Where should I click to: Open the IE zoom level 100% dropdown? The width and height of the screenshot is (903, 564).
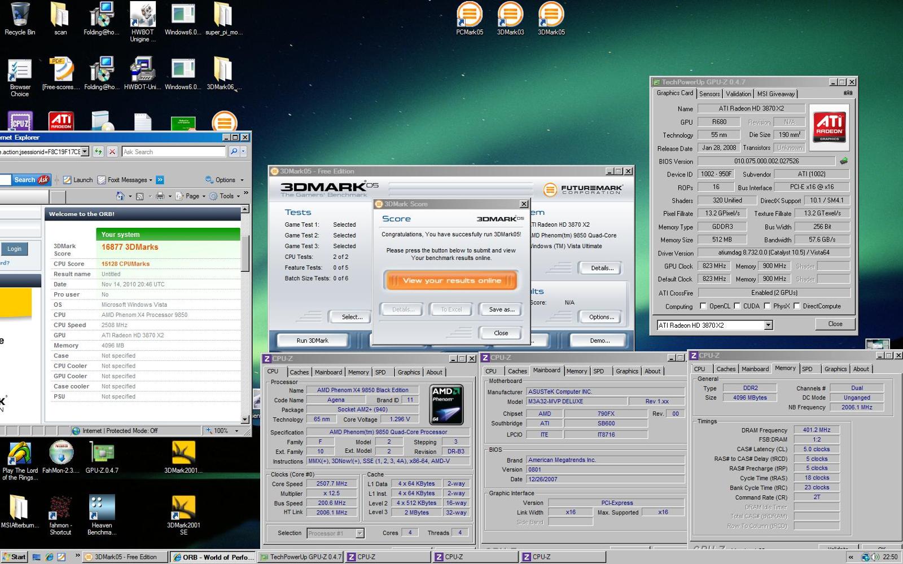click(x=236, y=431)
